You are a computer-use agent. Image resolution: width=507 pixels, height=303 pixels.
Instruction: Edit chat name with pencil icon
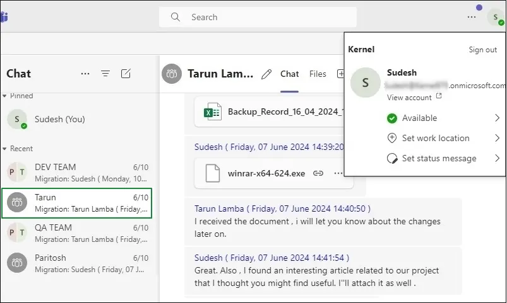pos(266,74)
